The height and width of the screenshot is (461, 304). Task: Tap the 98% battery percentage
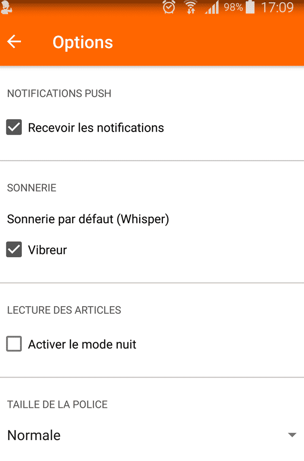[x=233, y=7]
